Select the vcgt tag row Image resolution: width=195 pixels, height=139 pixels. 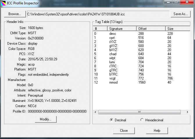[x=142, y=78]
